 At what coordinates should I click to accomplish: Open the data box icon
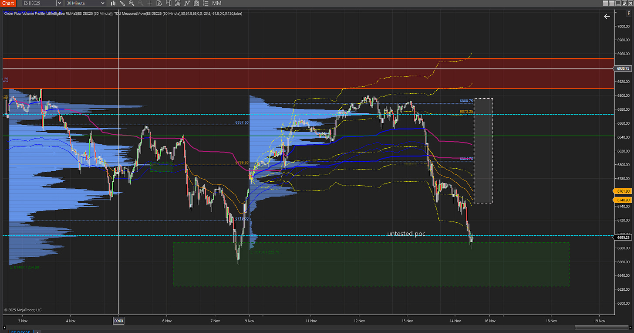(159, 3)
